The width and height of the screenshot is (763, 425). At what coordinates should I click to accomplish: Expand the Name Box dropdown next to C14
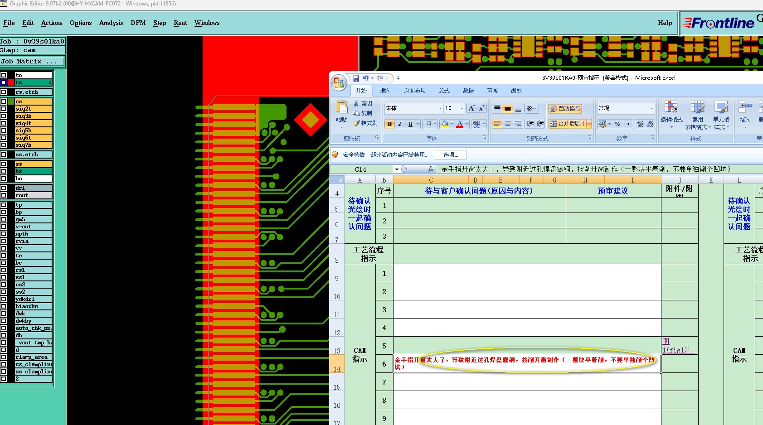click(397, 169)
